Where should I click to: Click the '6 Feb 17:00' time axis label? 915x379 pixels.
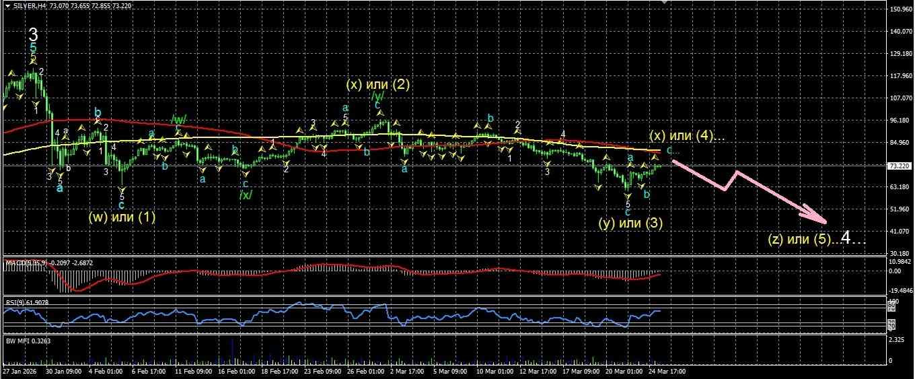tap(149, 371)
